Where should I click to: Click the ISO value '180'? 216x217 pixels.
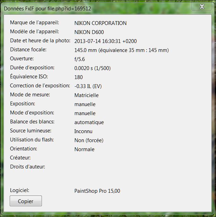tap(79, 77)
